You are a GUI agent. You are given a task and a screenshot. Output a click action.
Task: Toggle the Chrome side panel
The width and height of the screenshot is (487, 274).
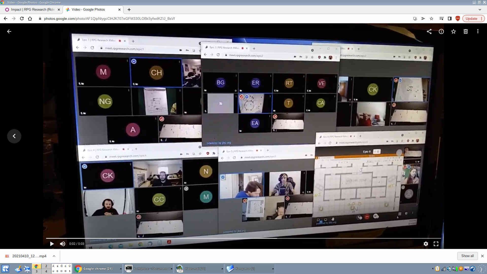pyautogui.click(x=450, y=19)
